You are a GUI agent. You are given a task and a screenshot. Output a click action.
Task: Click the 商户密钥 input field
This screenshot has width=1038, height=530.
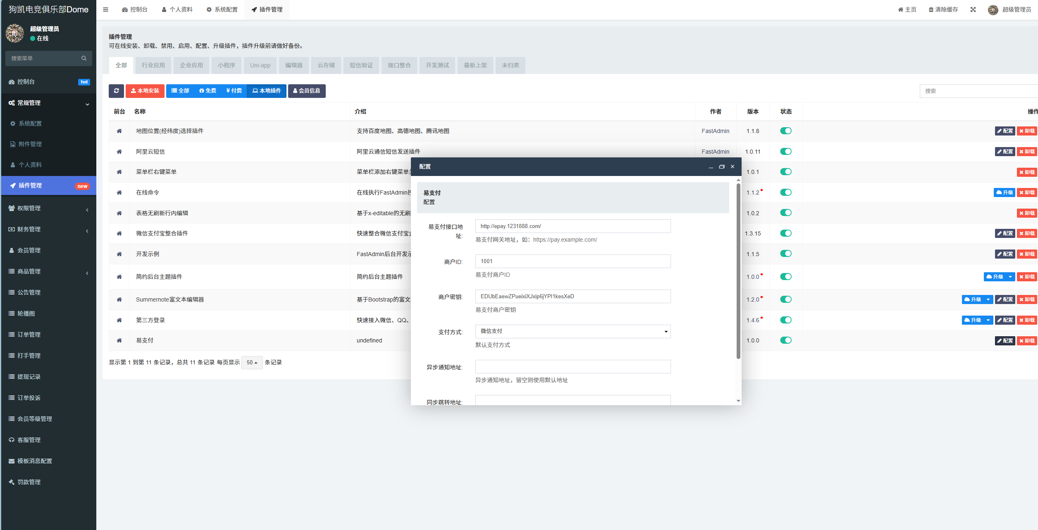click(x=573, y=296)
